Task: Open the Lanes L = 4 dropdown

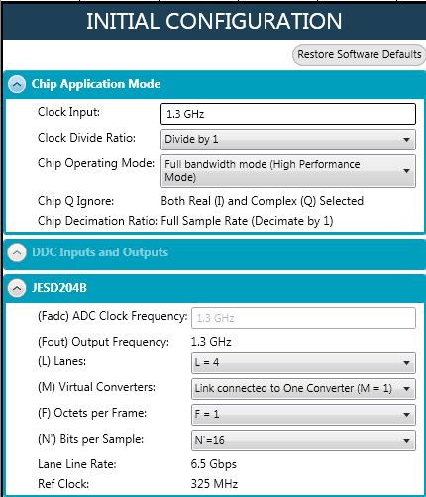Action: pyautogui.click(x=303, y=363)
